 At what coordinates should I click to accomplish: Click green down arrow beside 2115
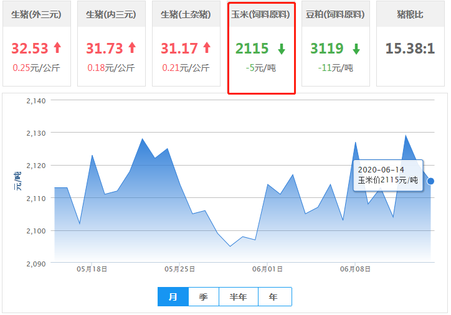pyautogui.click(x=281, y=49)
